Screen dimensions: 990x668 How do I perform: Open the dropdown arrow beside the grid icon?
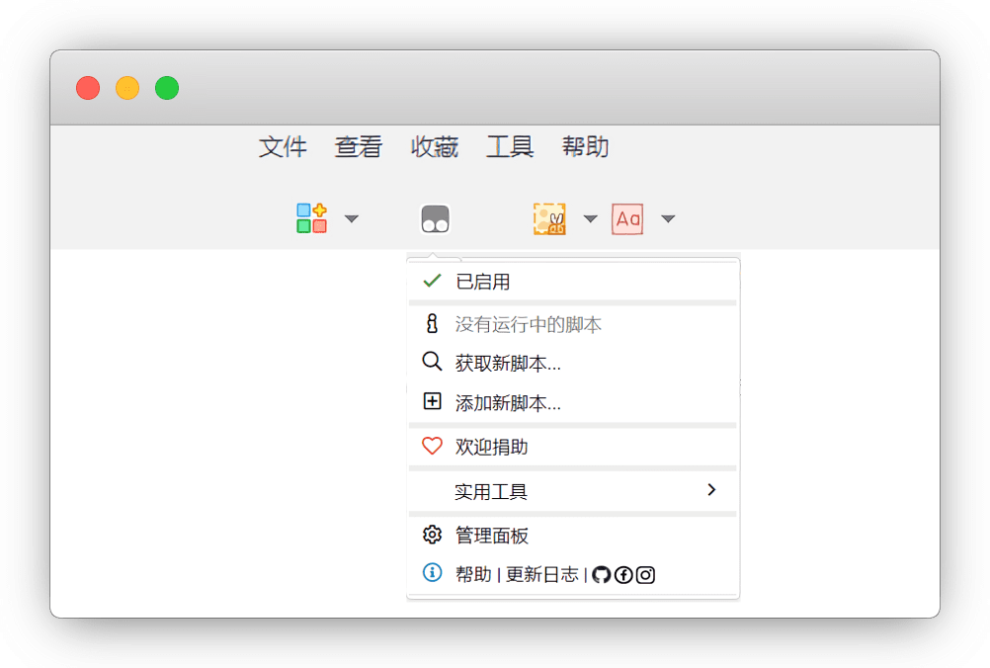351,219
